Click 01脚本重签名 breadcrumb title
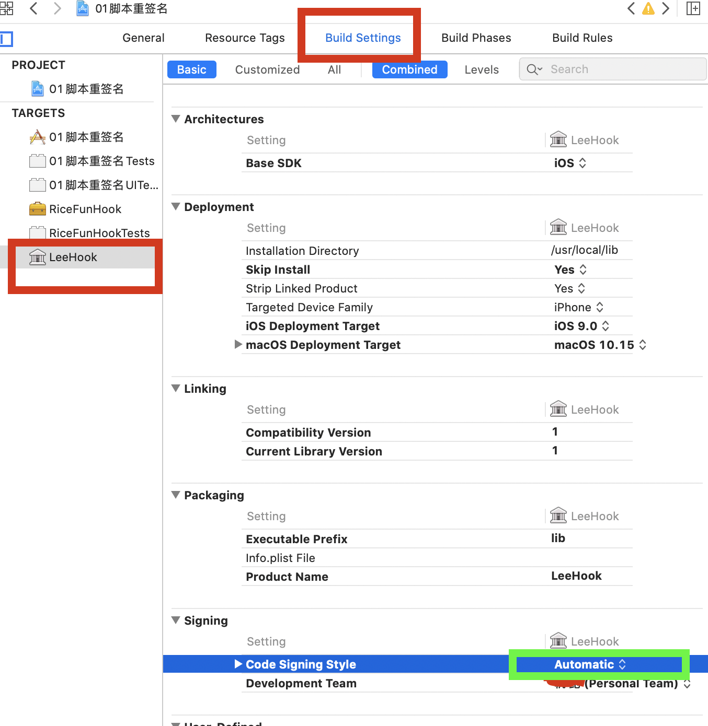Image resolution: width=708 pixels, height=726 pixels. click(x=131, y=8)
